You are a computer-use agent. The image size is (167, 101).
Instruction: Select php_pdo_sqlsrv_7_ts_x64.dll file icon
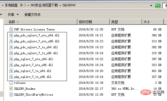(11, 47)
